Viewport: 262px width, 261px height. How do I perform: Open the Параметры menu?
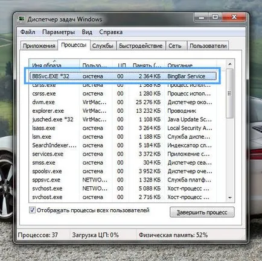pyautogui.click(x=59, y=32)
